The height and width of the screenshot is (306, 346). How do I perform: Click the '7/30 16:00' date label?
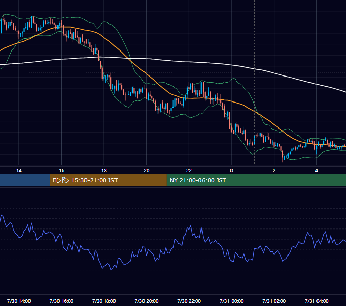[62, 301]
